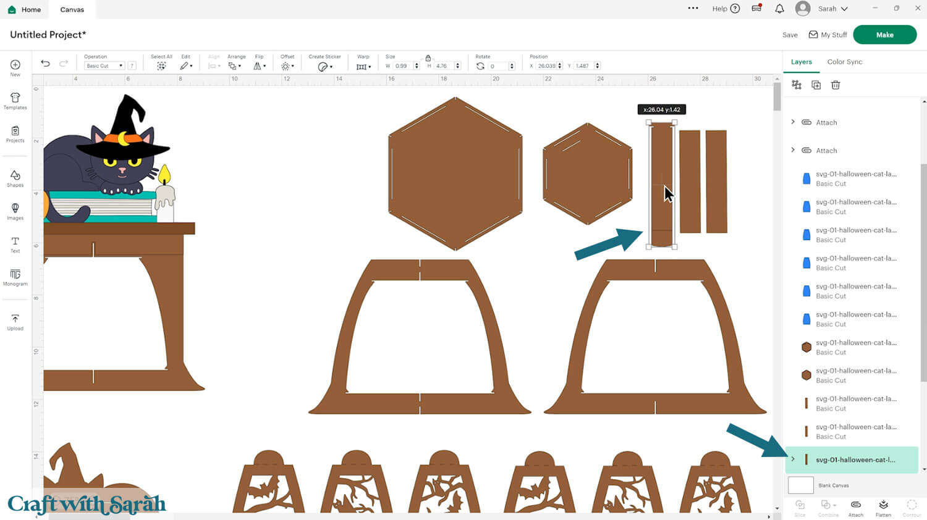927x520 pixels.
Task: Click the Undo arrow
Action: point(45,64)
